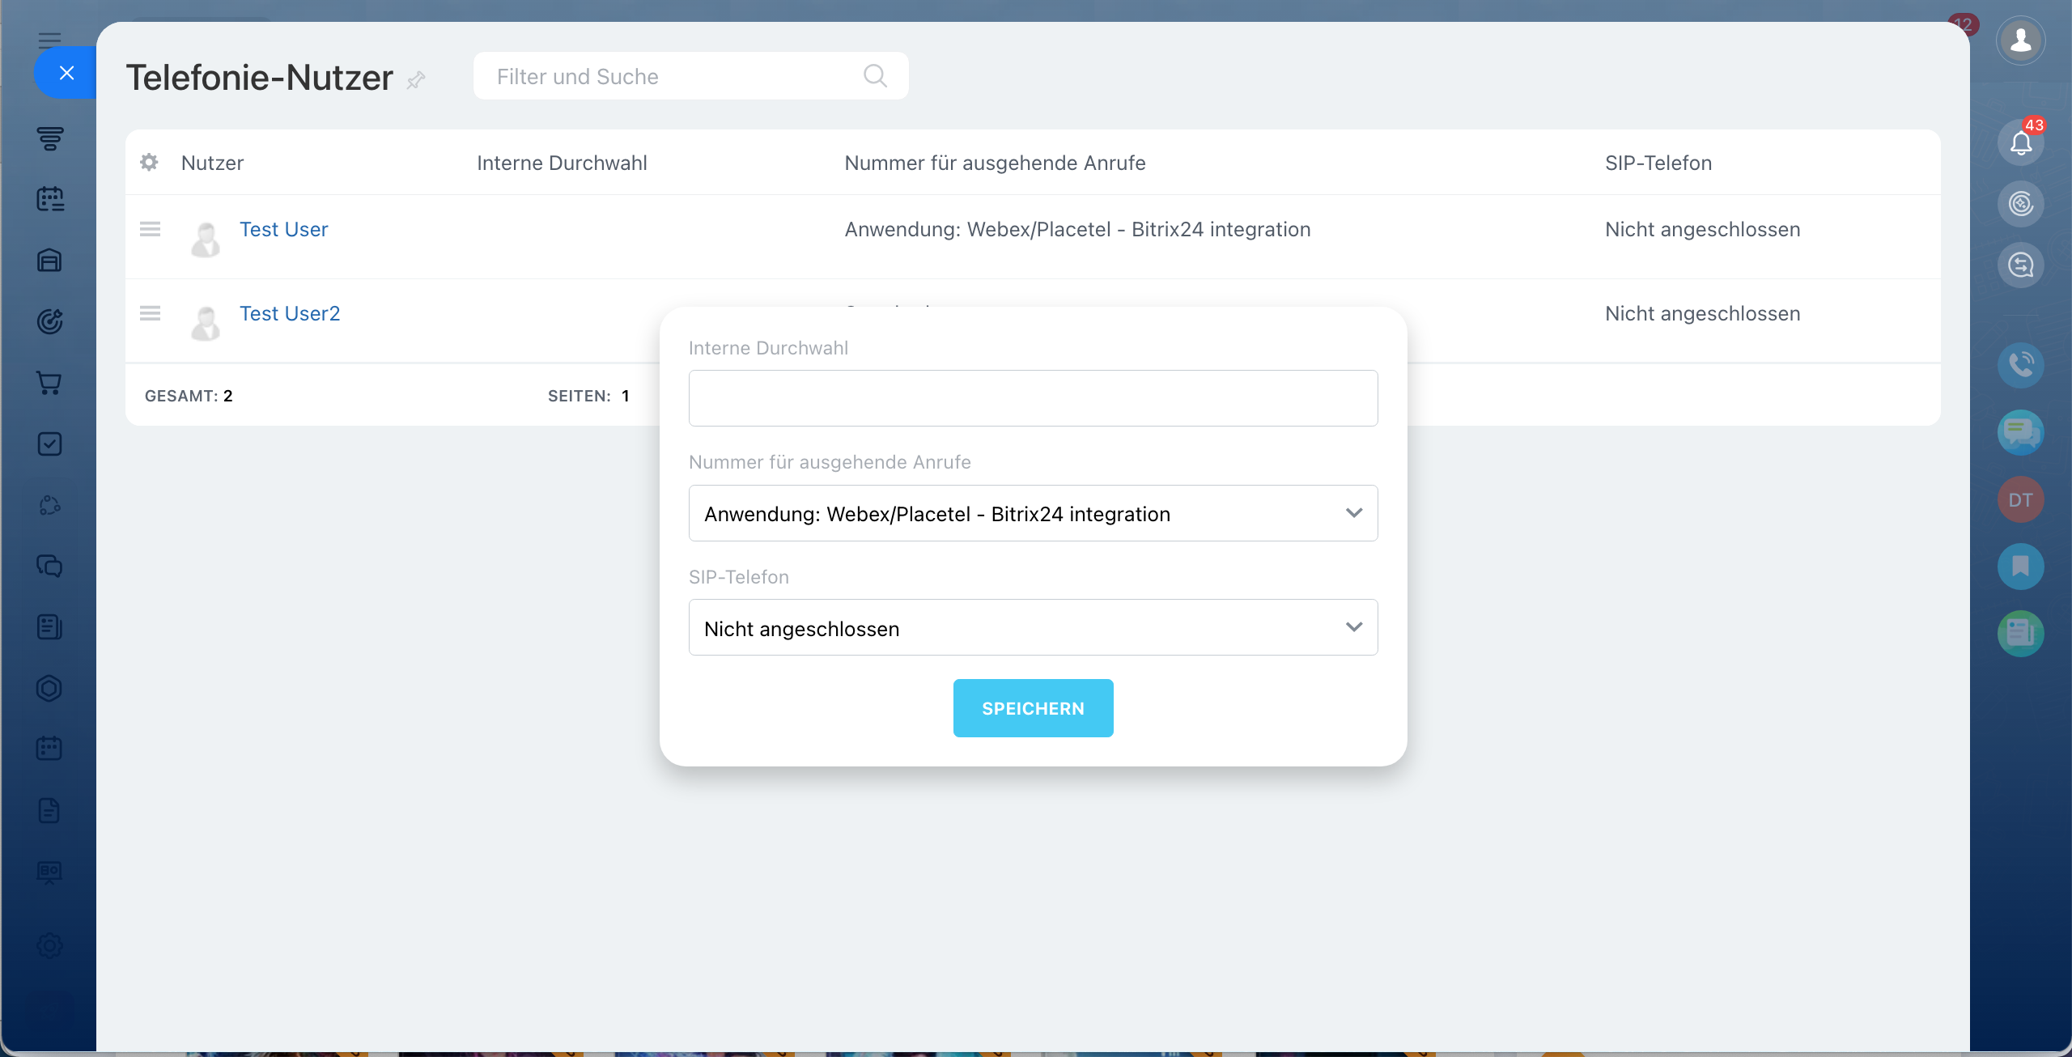Expand Nummer für ausgehende Anrufe dropdown
This screenshot has width=2072, height=1057.
1033,513
